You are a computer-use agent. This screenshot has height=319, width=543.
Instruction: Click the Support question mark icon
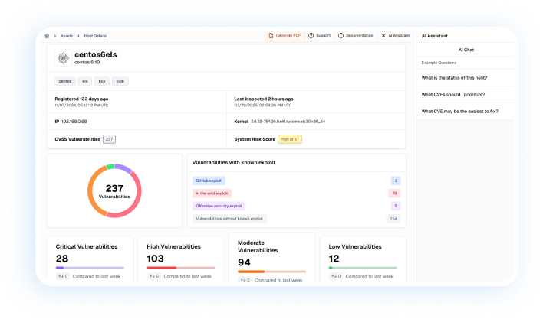(x=311, y=35)
